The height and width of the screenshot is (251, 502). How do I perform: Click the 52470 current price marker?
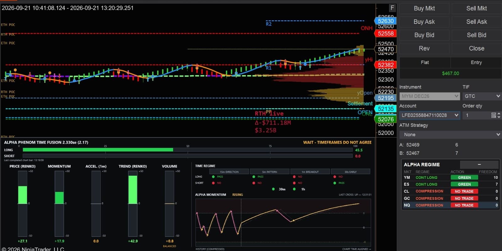(386, 49)
